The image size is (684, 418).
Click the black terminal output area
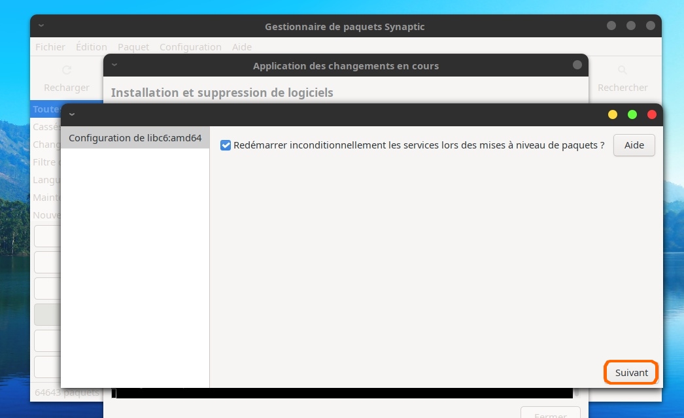pos(340,393)
